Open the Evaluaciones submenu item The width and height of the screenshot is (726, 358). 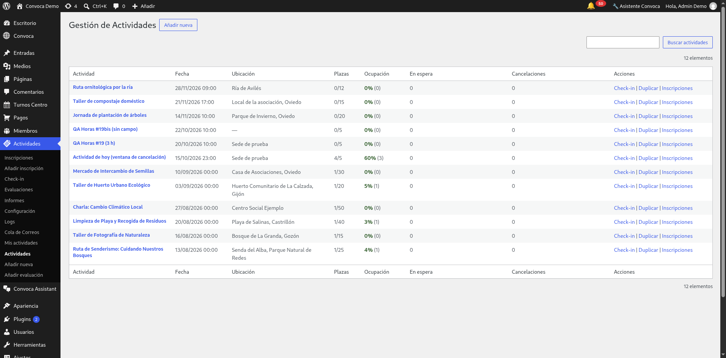19,189
